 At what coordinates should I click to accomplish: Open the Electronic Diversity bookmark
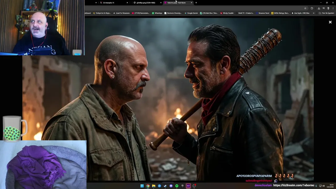[x=173, y=13]
